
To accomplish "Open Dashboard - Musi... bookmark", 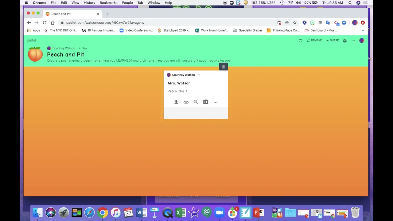I will (x=321, y=30).
